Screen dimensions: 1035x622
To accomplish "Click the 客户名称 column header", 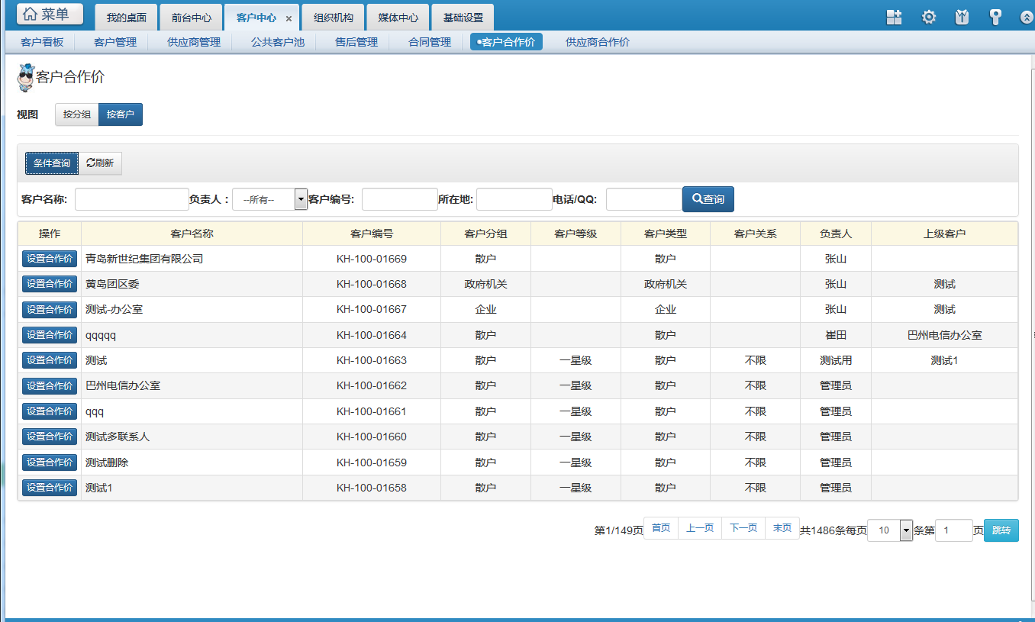I will pos(192,234).
